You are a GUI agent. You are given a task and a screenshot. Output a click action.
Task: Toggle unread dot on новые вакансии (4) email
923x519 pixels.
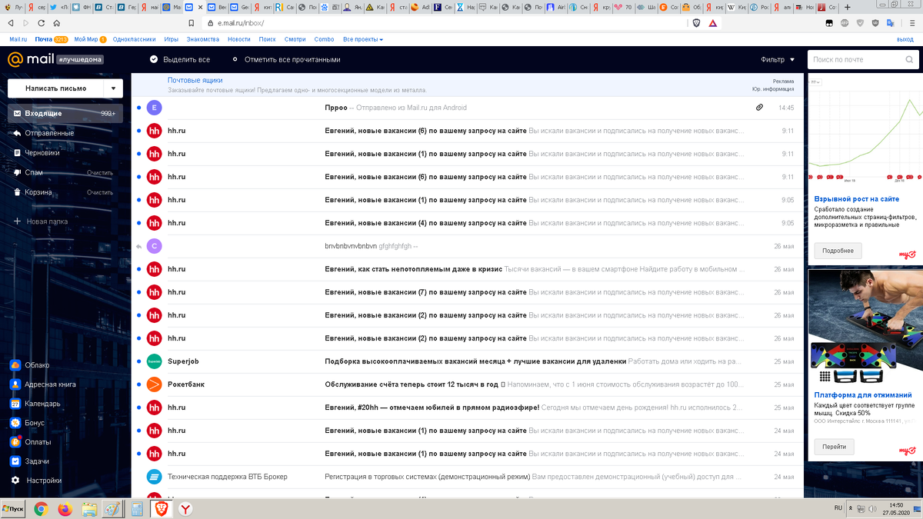(x=138, y=223)
